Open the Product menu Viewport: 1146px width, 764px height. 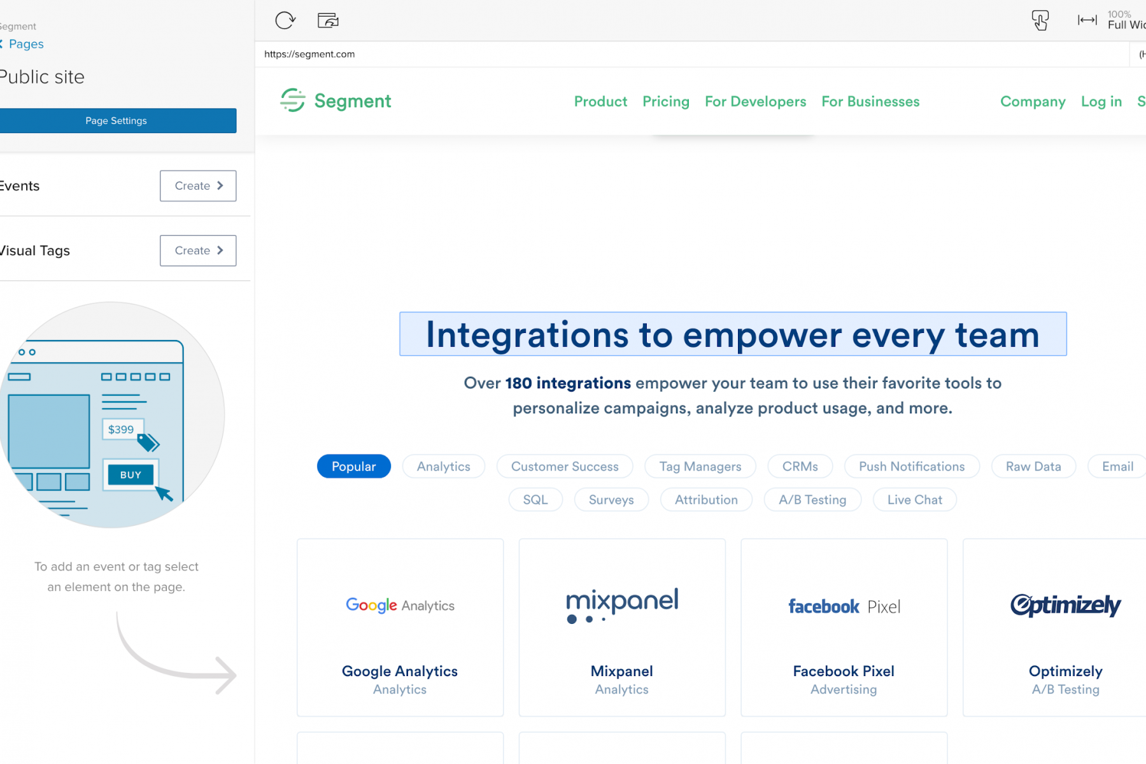[x=600, y=102]
